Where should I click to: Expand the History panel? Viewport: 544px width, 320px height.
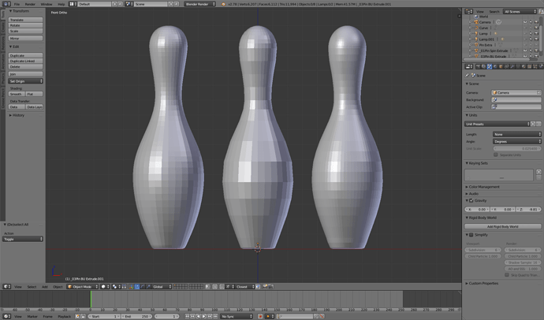point(17,115)
